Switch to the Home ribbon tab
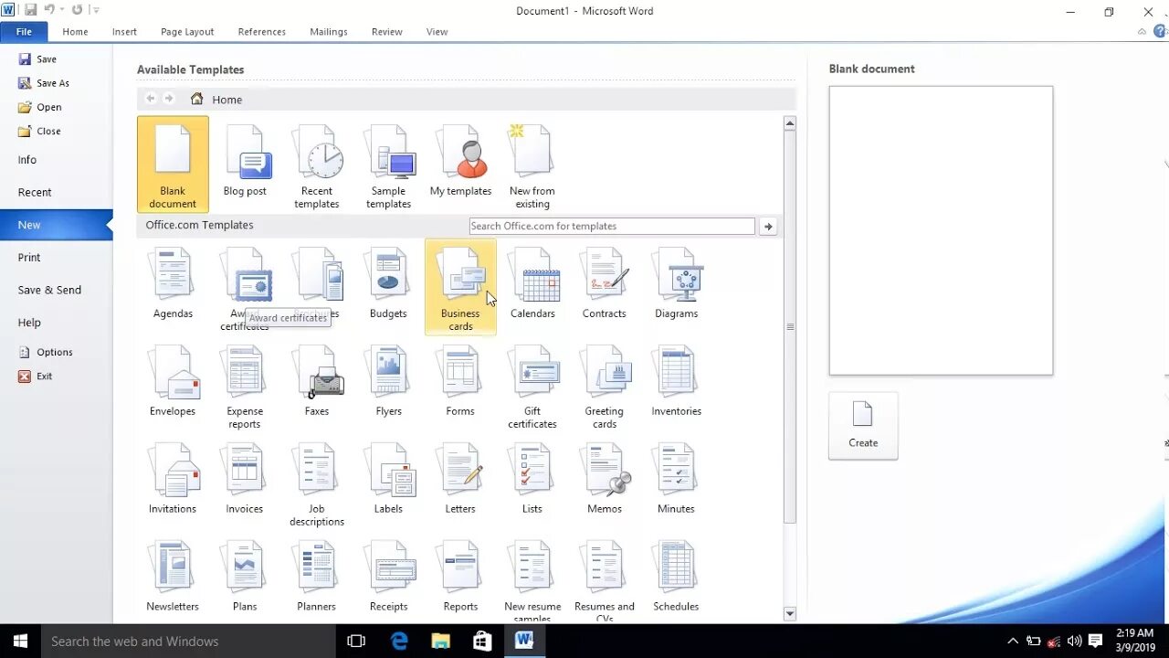The height and width of the screenshot is (658, 1169). click(x=75, y=32)
